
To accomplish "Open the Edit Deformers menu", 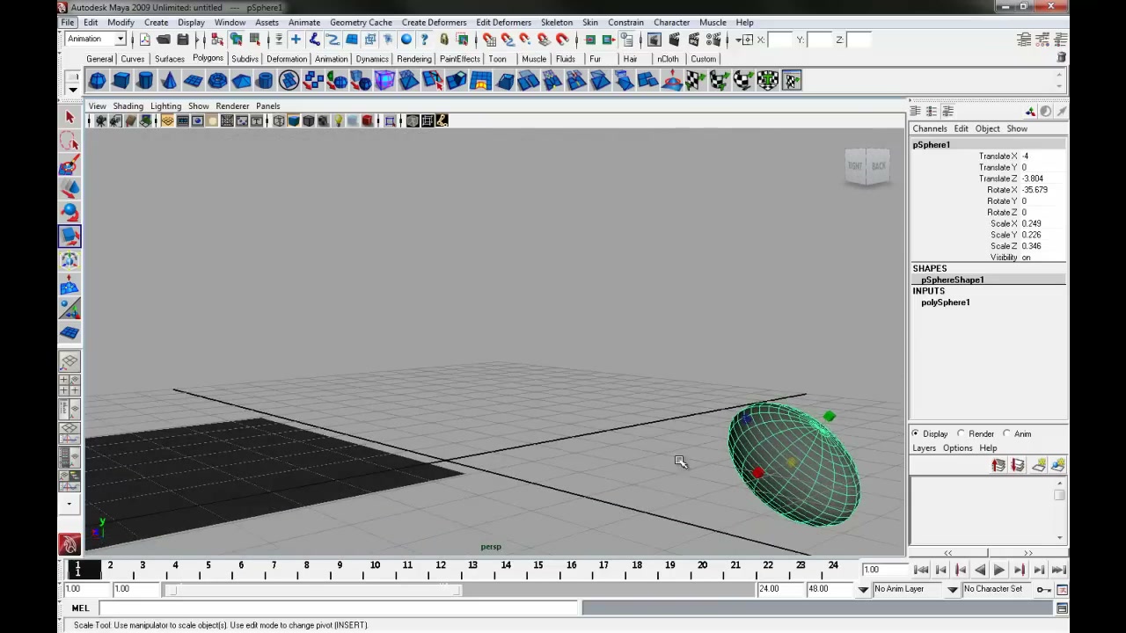I will coord(503,22).
